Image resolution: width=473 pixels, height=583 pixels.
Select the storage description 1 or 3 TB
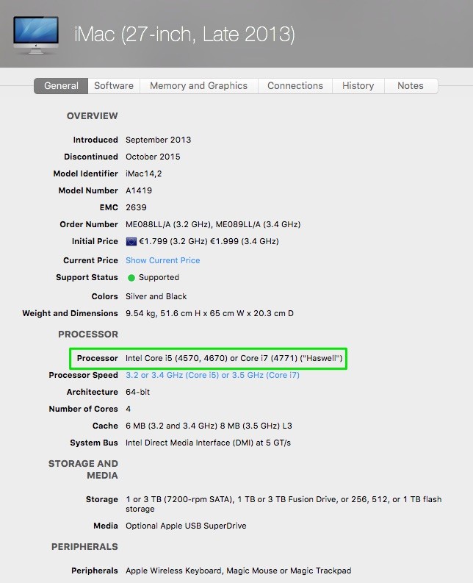point(284,504)
